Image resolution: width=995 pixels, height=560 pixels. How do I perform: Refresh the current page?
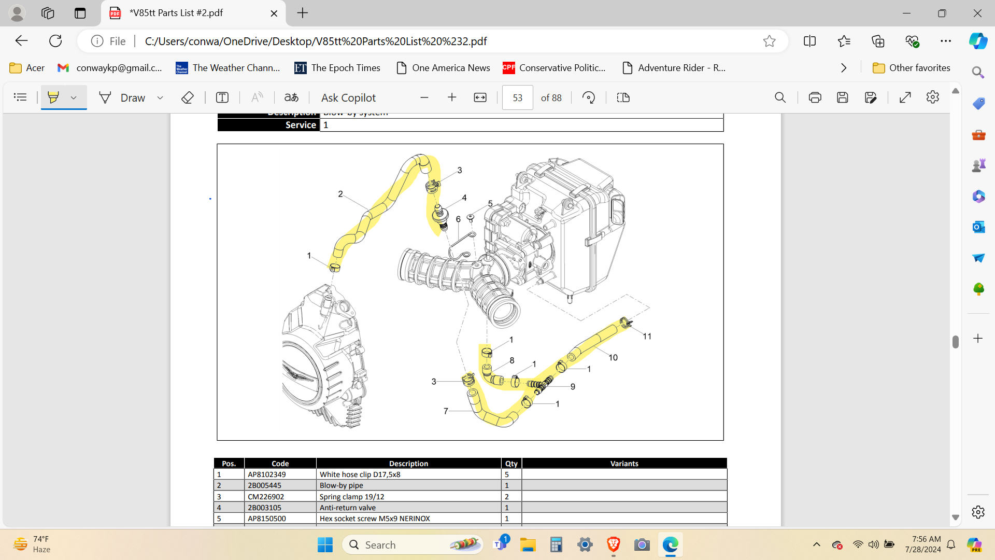pos(55,41)
